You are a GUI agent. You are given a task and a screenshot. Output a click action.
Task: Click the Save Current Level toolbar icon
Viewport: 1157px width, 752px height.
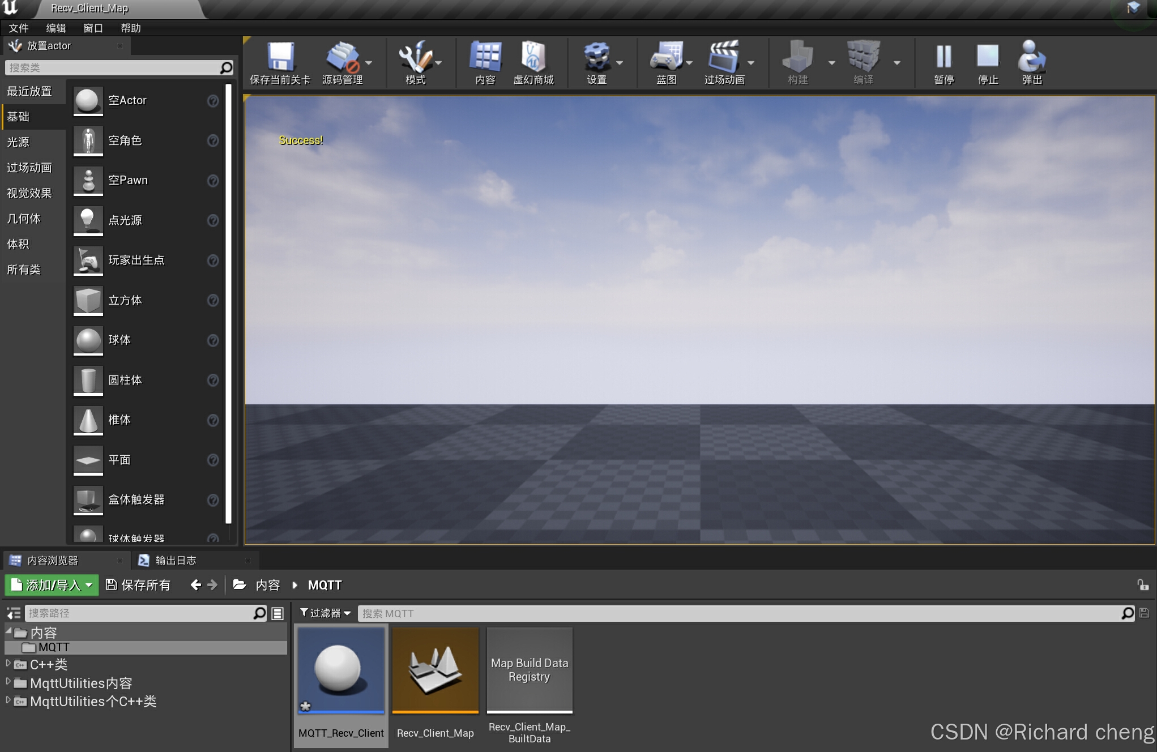(x=280, y=57)
